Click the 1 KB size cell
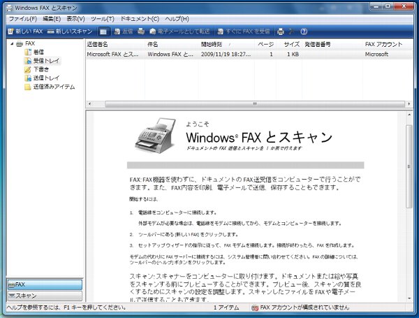 pos(293,55)
